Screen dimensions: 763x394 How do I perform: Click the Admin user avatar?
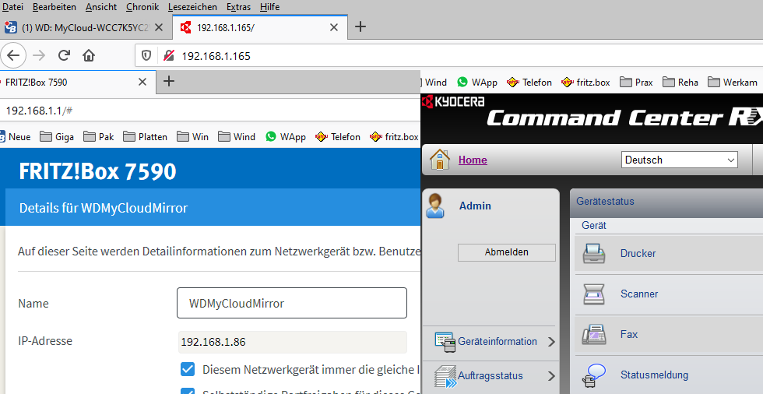pyautogui.click(x=435, y=206)
